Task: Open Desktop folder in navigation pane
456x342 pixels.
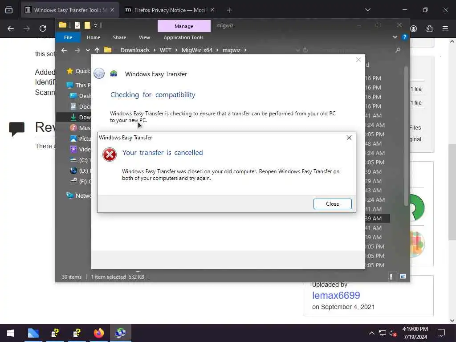Action: 81,96
